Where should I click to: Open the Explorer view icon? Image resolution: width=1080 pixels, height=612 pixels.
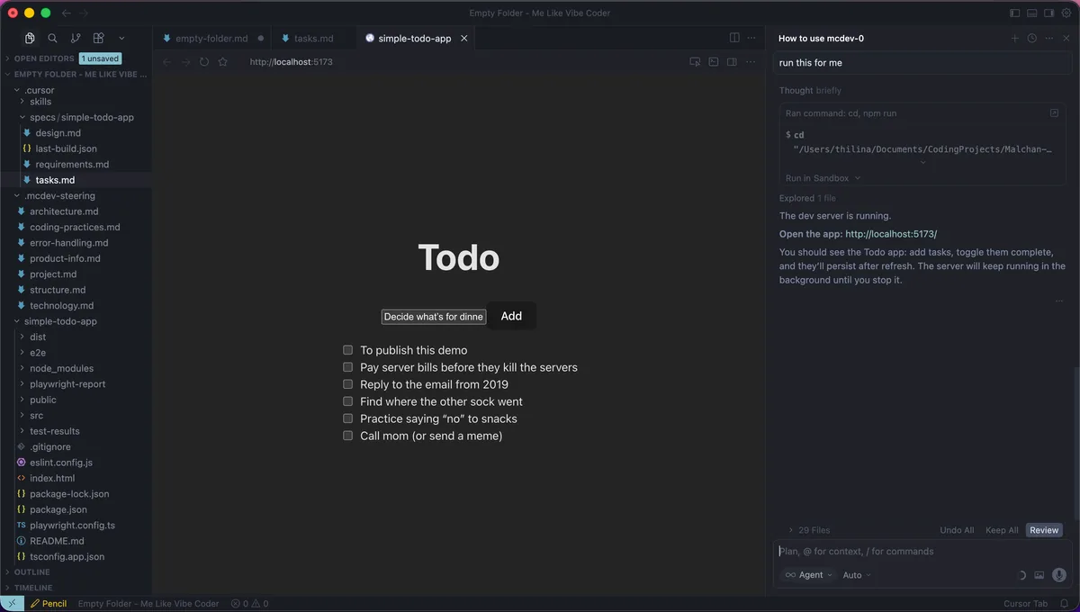coord(30,38)
